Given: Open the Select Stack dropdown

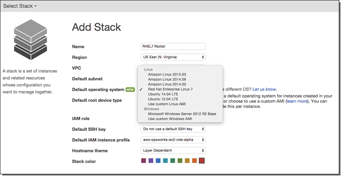Looking at the screenshot, I should pos(20,6).
